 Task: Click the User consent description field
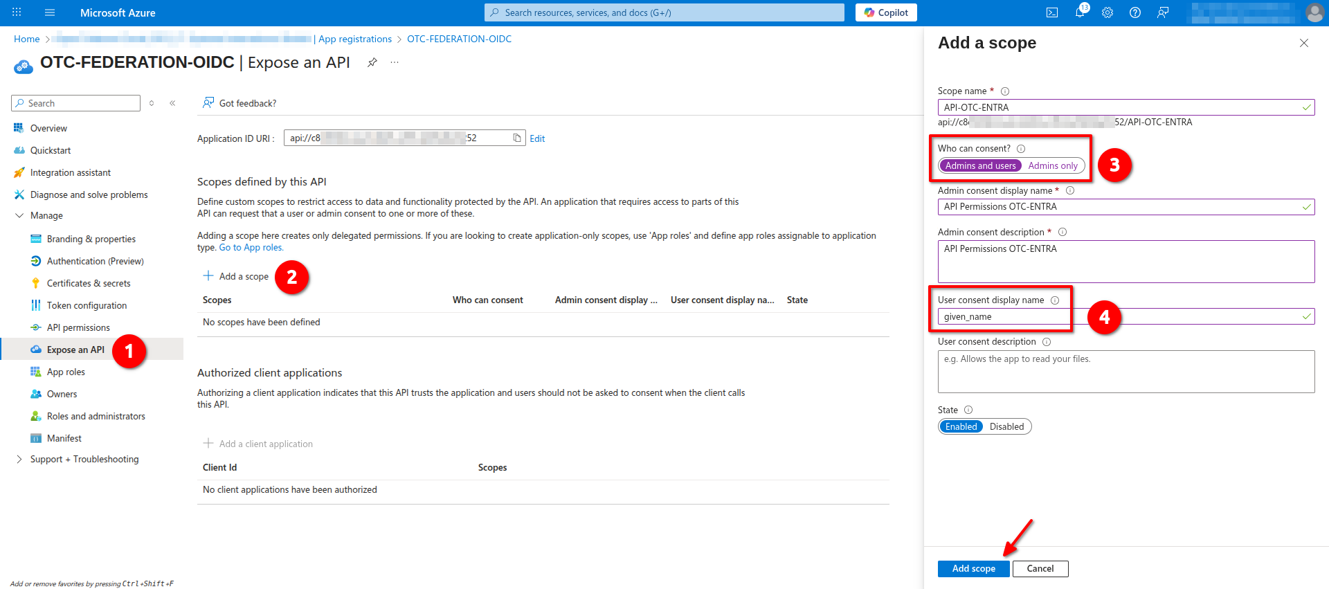click(1125, 372)
